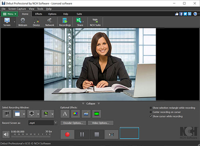Click the blue-outlined preview box
The width and height of the screenshot is (200, 146).
coord(130,133)
